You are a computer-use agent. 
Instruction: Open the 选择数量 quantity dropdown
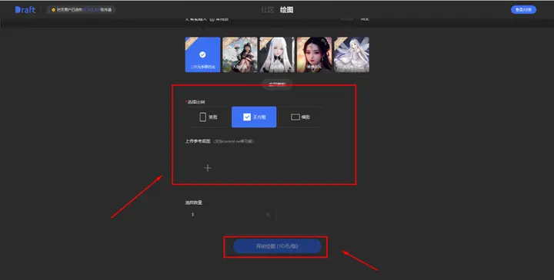(x=230, y=215)
